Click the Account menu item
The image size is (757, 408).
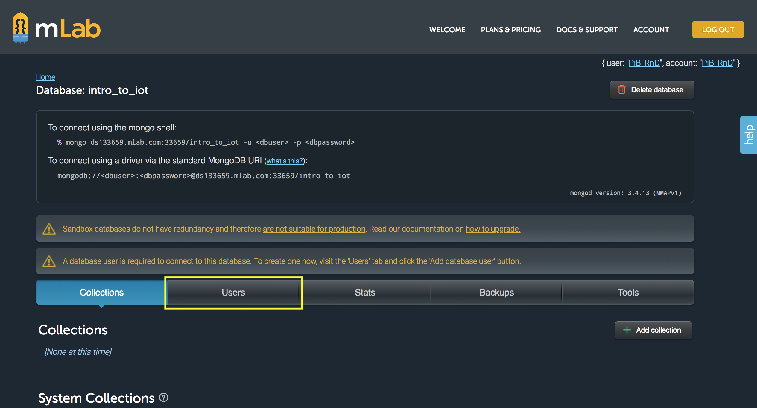651,30
